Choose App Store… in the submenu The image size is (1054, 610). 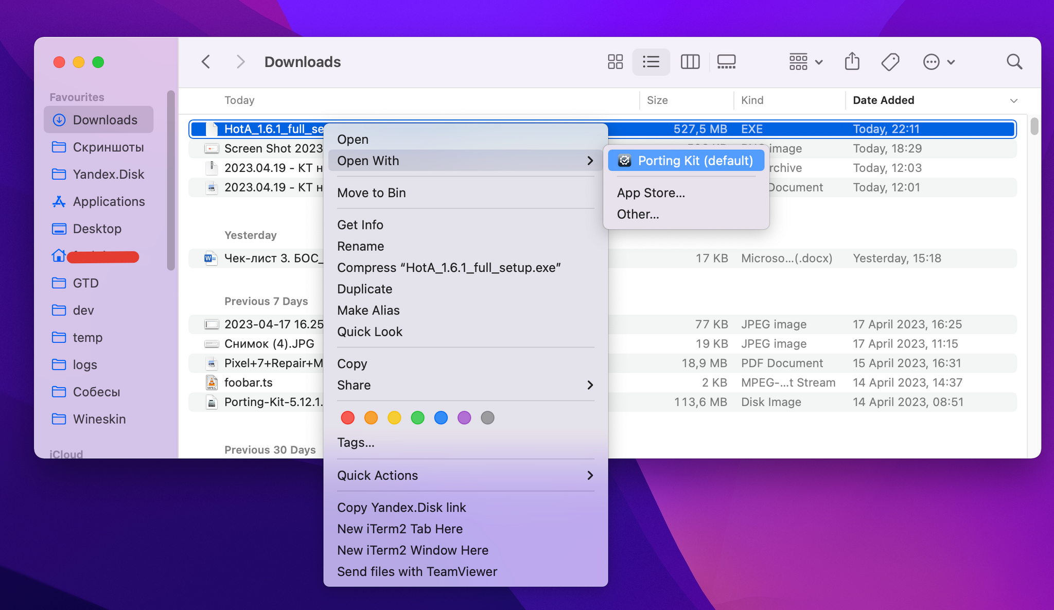click(686, 193)
